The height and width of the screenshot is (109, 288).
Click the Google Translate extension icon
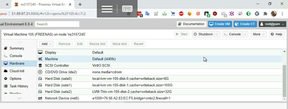point(148,14)
